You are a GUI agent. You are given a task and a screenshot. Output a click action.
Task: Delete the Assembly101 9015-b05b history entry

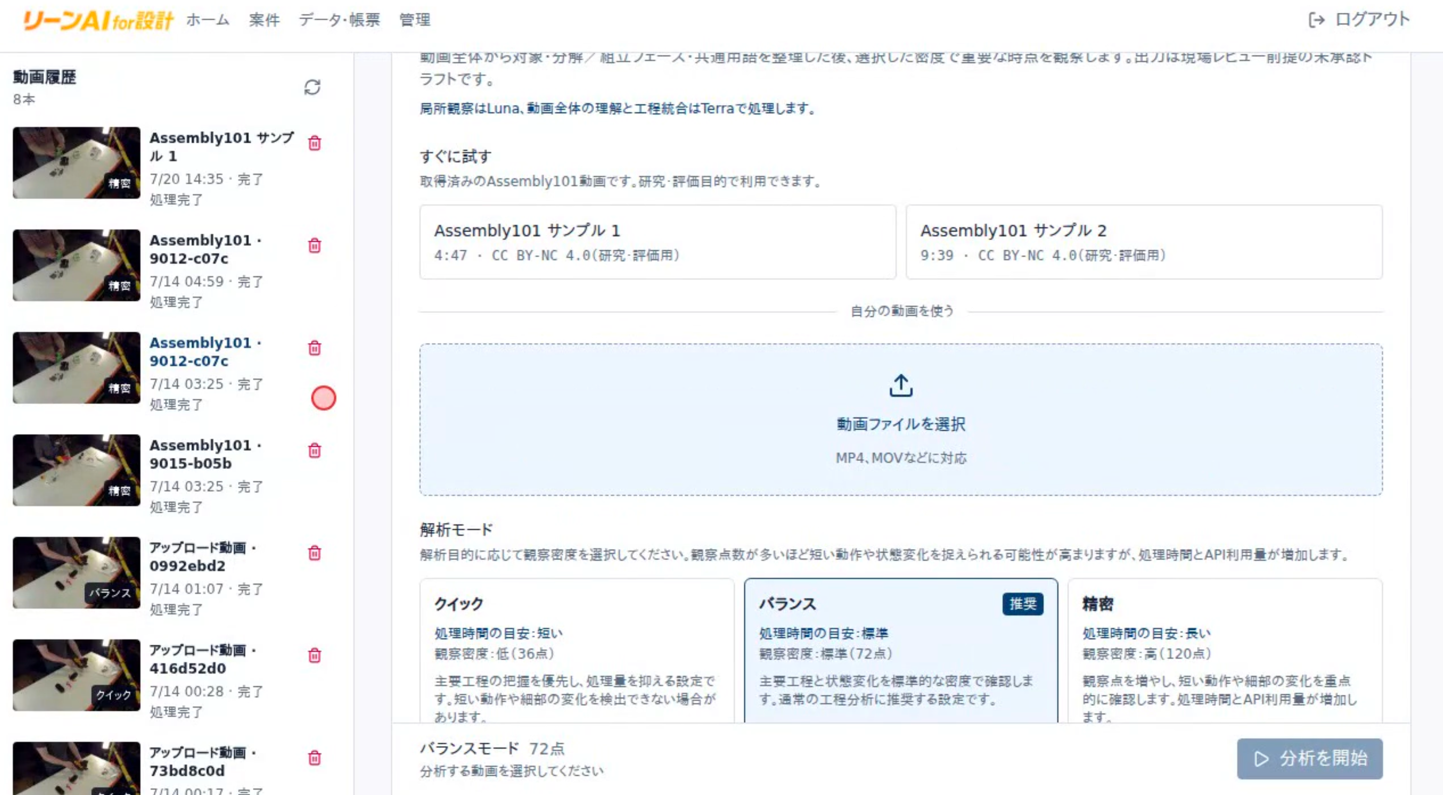pos(315,451)
